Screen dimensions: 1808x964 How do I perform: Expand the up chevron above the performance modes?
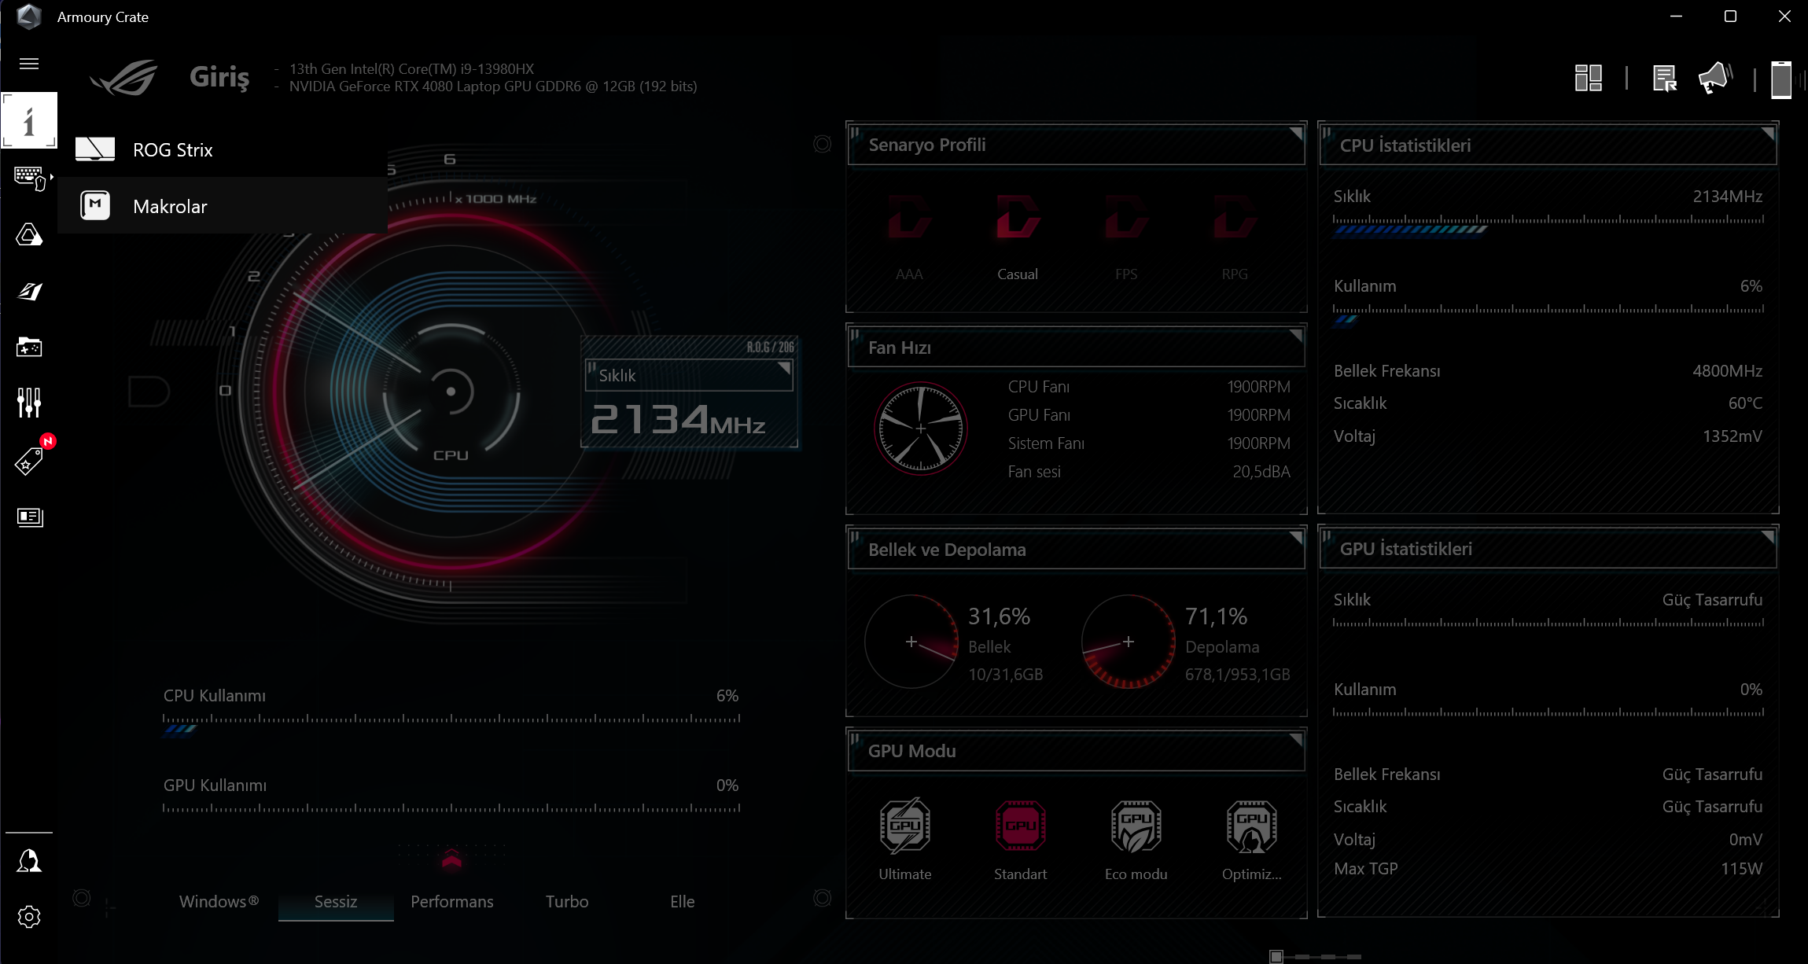pos(451,859)
